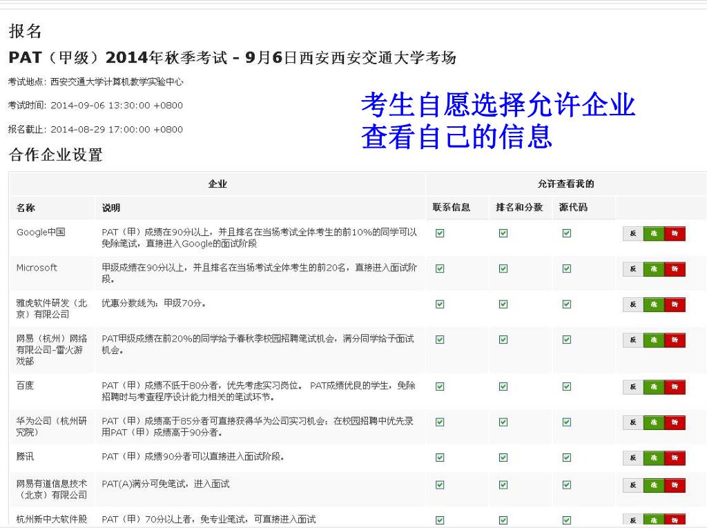Click red 拒 button in Microsoft row
The image size is (707, 530).
[675, 269]
